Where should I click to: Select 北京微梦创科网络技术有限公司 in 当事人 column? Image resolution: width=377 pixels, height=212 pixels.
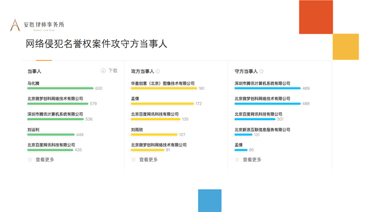pos(55,99)
